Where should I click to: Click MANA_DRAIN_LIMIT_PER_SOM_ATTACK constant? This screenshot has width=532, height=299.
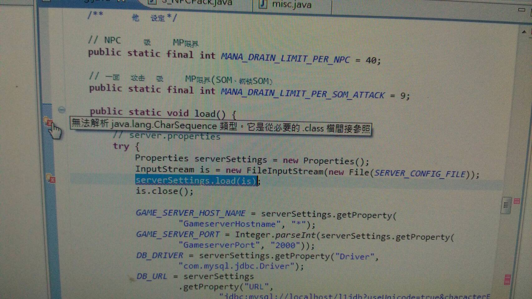(302, 94)
